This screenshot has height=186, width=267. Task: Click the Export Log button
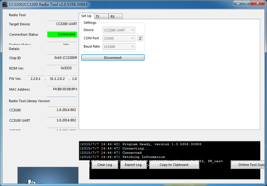tap(133, 165)
